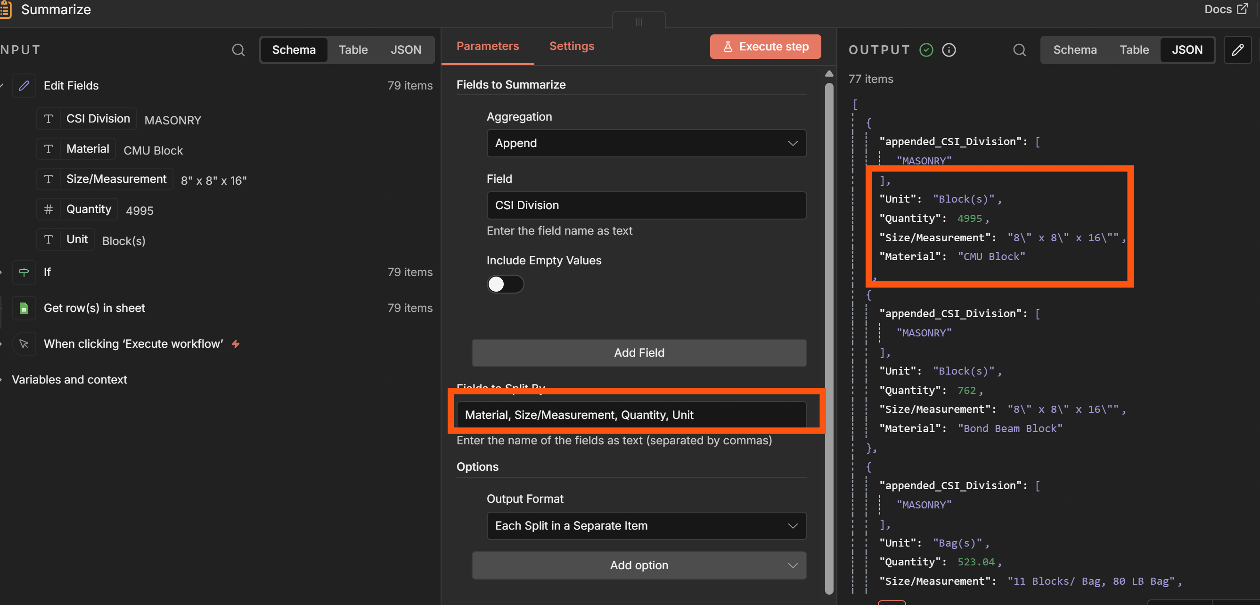The image size is (1260, 605).
Task: Click the input panel search icon
Action: pos(238,50)
